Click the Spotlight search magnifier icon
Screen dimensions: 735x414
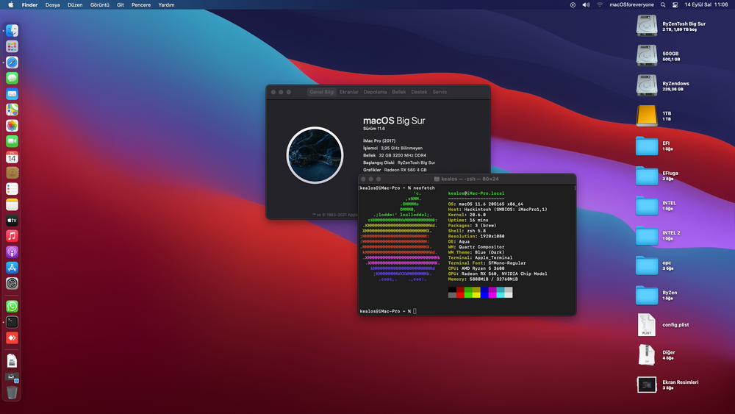[664, 4]
